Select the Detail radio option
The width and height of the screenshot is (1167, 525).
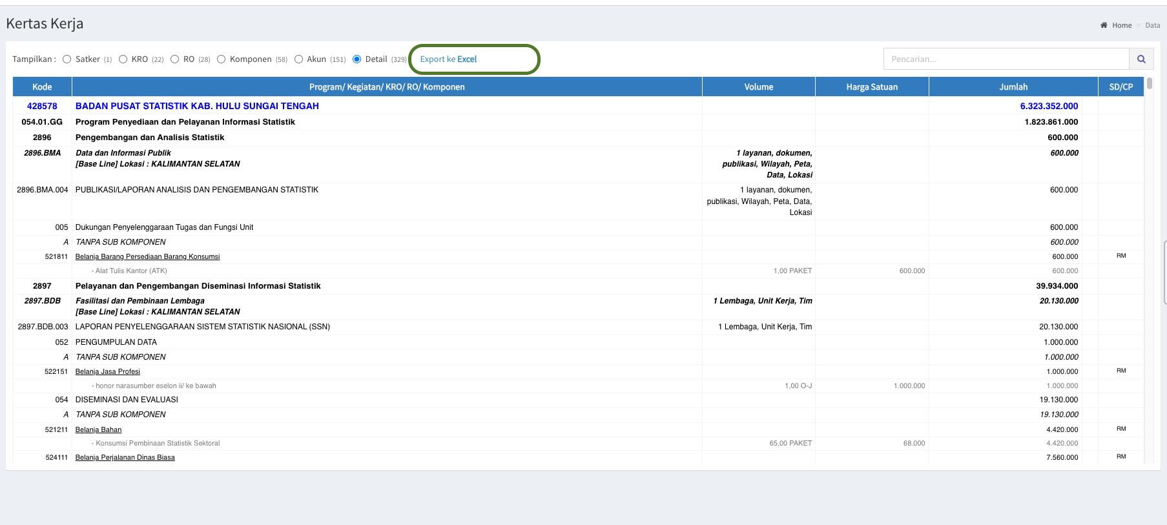coord(356,59)
